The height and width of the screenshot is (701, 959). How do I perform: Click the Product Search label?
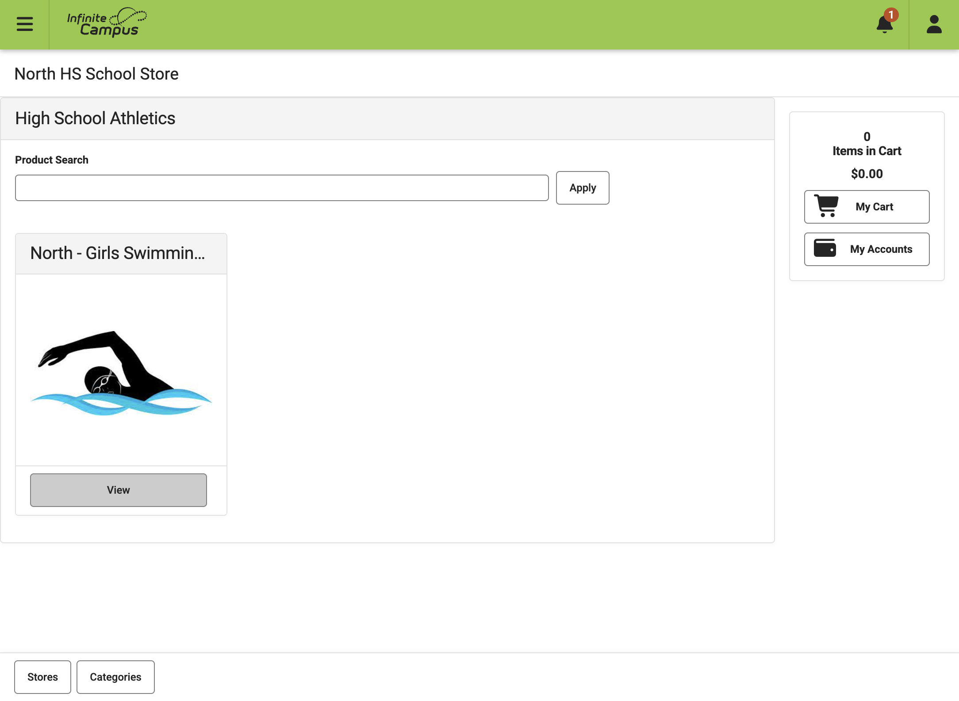(x=52, y=160)
